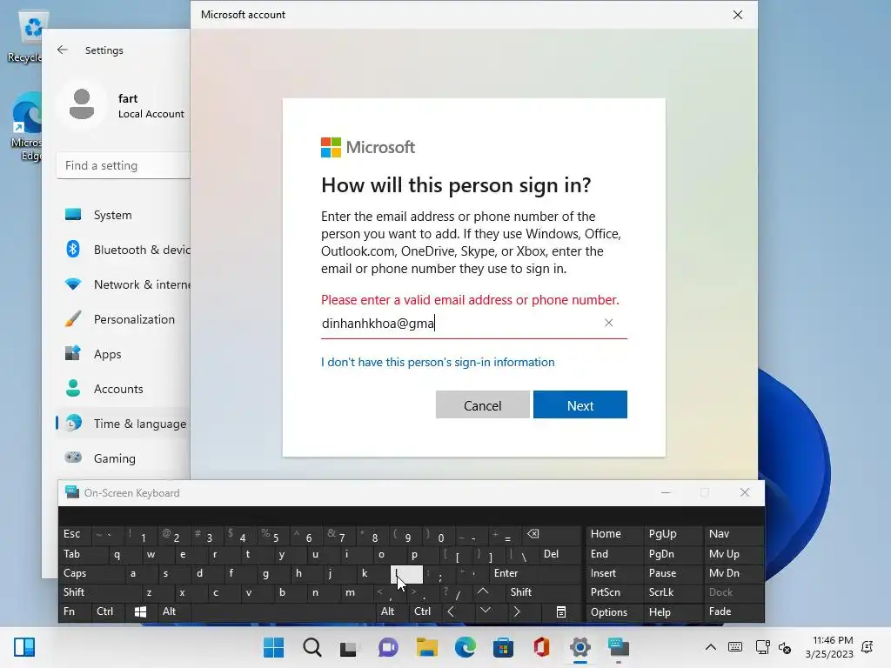Open File Explorer from taskbar
This screenshot has width=891, height=668.
[x=426, y=647]
